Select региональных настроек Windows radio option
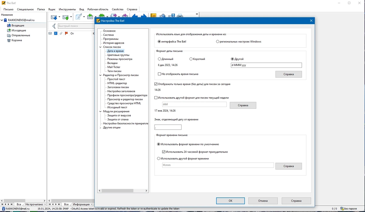365x212 pixels. 217,42
